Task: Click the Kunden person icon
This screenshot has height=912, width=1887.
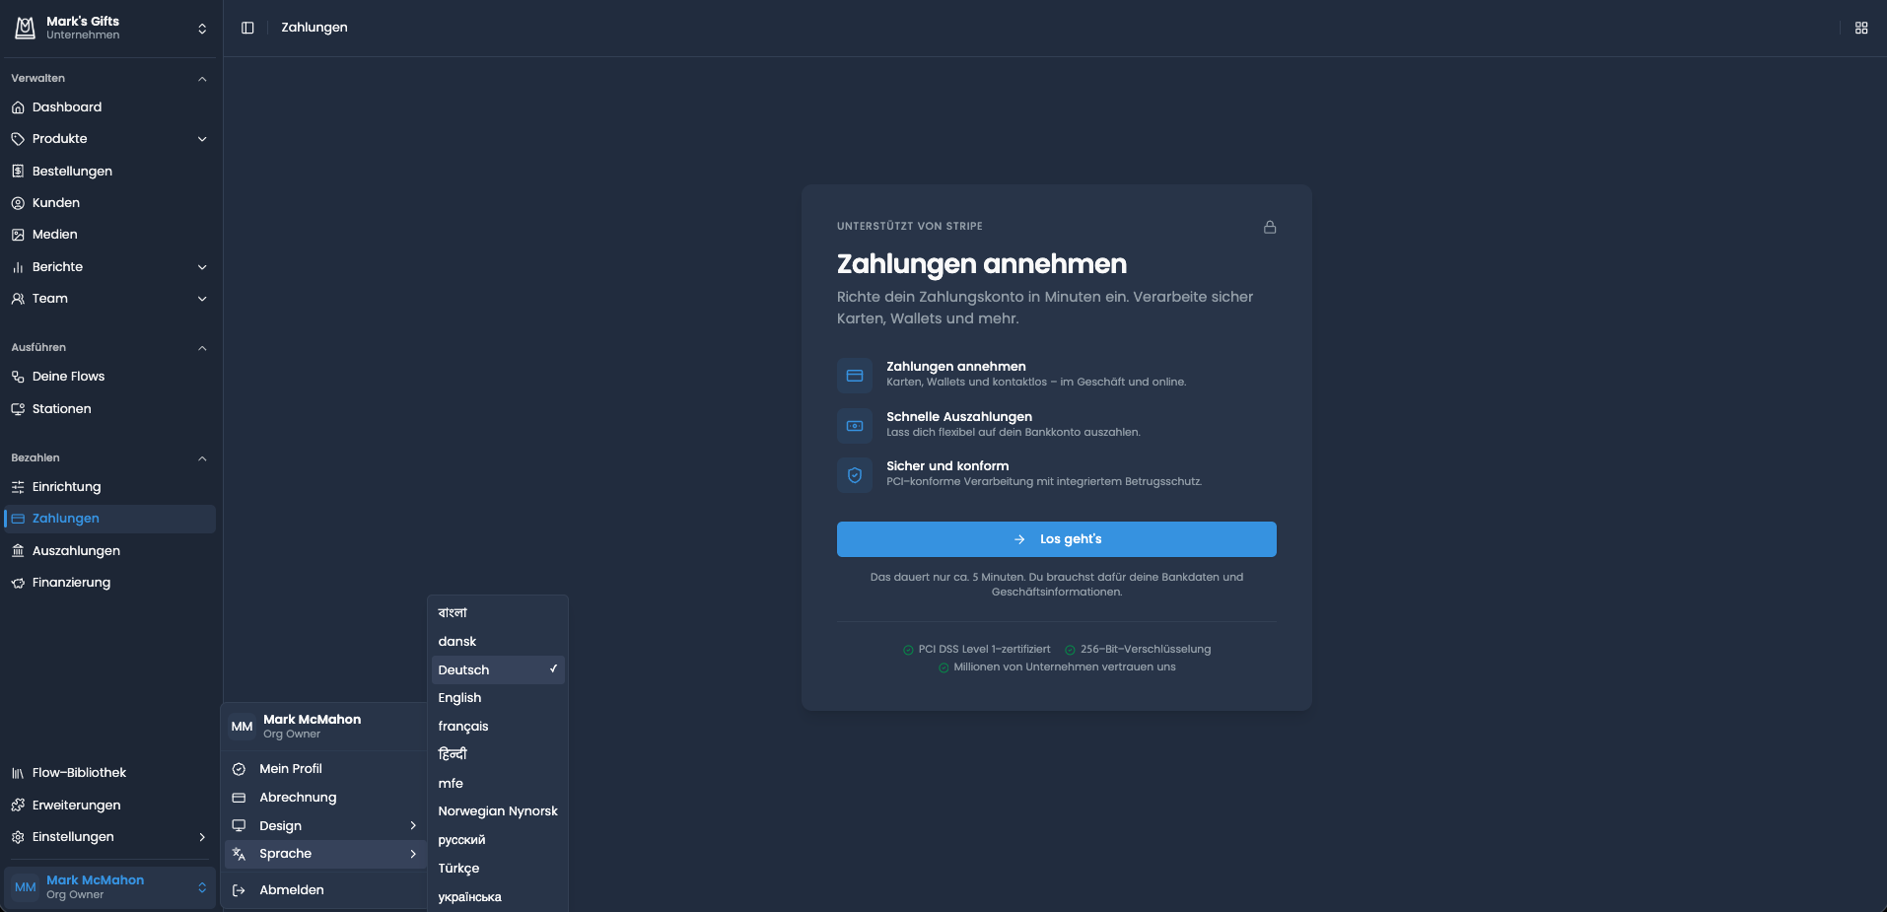Action: (18, 203)
